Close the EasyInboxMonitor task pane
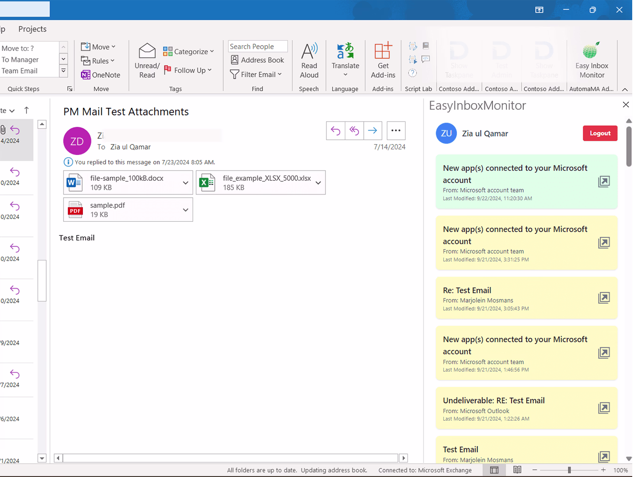The height and width of the screenshot is (477, 636). tap(626, 105)
